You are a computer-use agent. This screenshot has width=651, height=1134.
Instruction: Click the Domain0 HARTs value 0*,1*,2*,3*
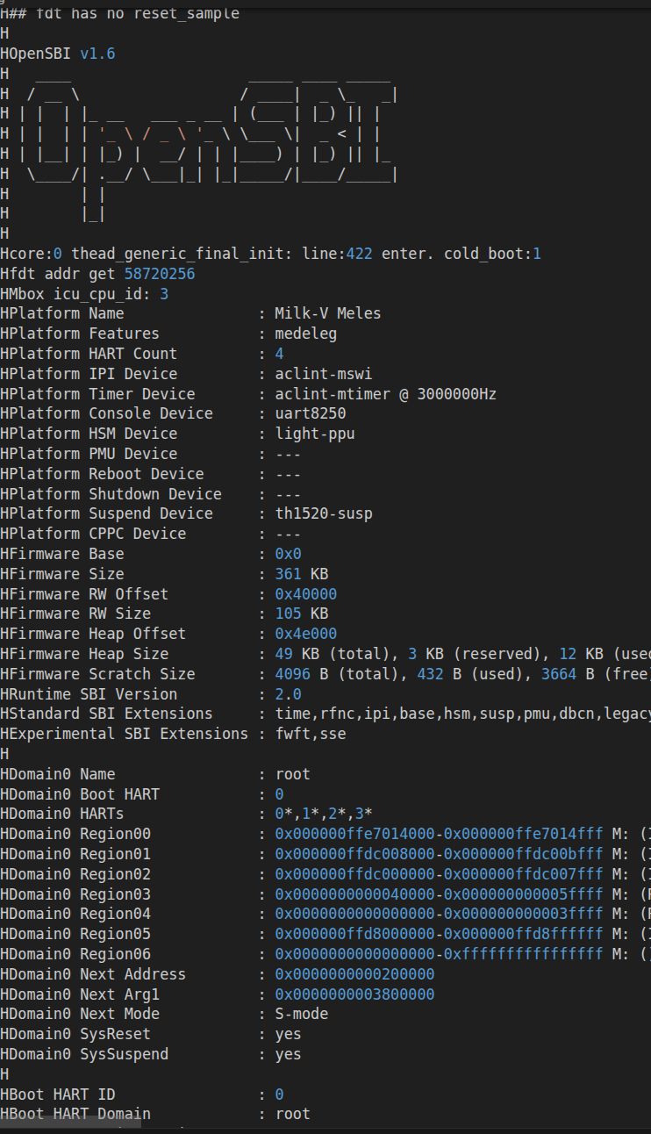pyautogui.click(x=323, y=815)
